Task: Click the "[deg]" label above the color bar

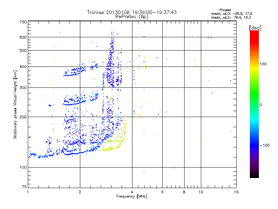Action: (x=255, y=28)
